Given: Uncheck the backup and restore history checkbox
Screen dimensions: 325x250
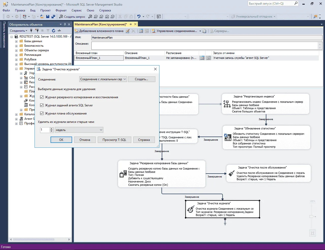Looking at the screenshot, I should pyautogui.click(x=42, y=97).
